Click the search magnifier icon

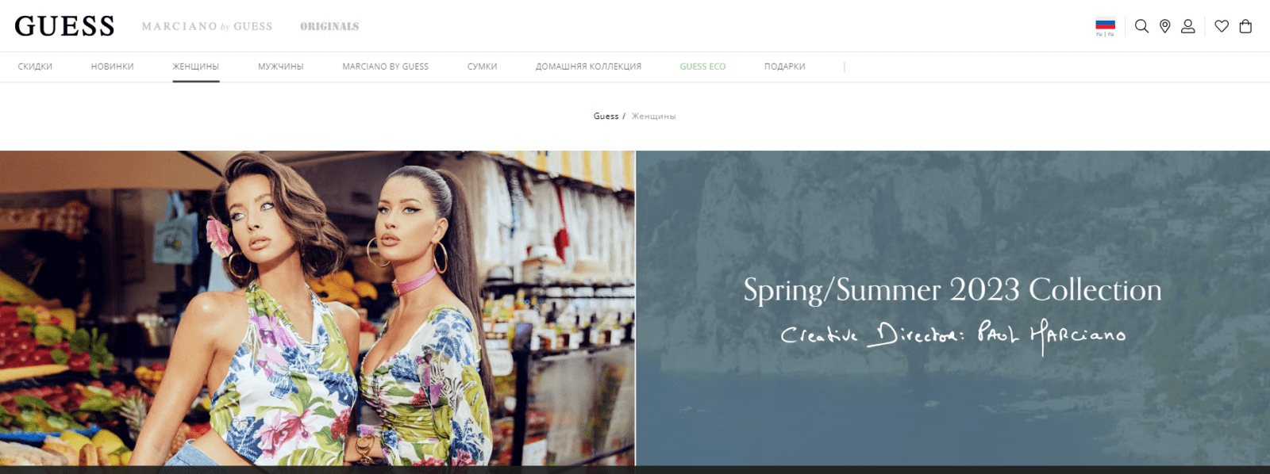(1141, 26)
